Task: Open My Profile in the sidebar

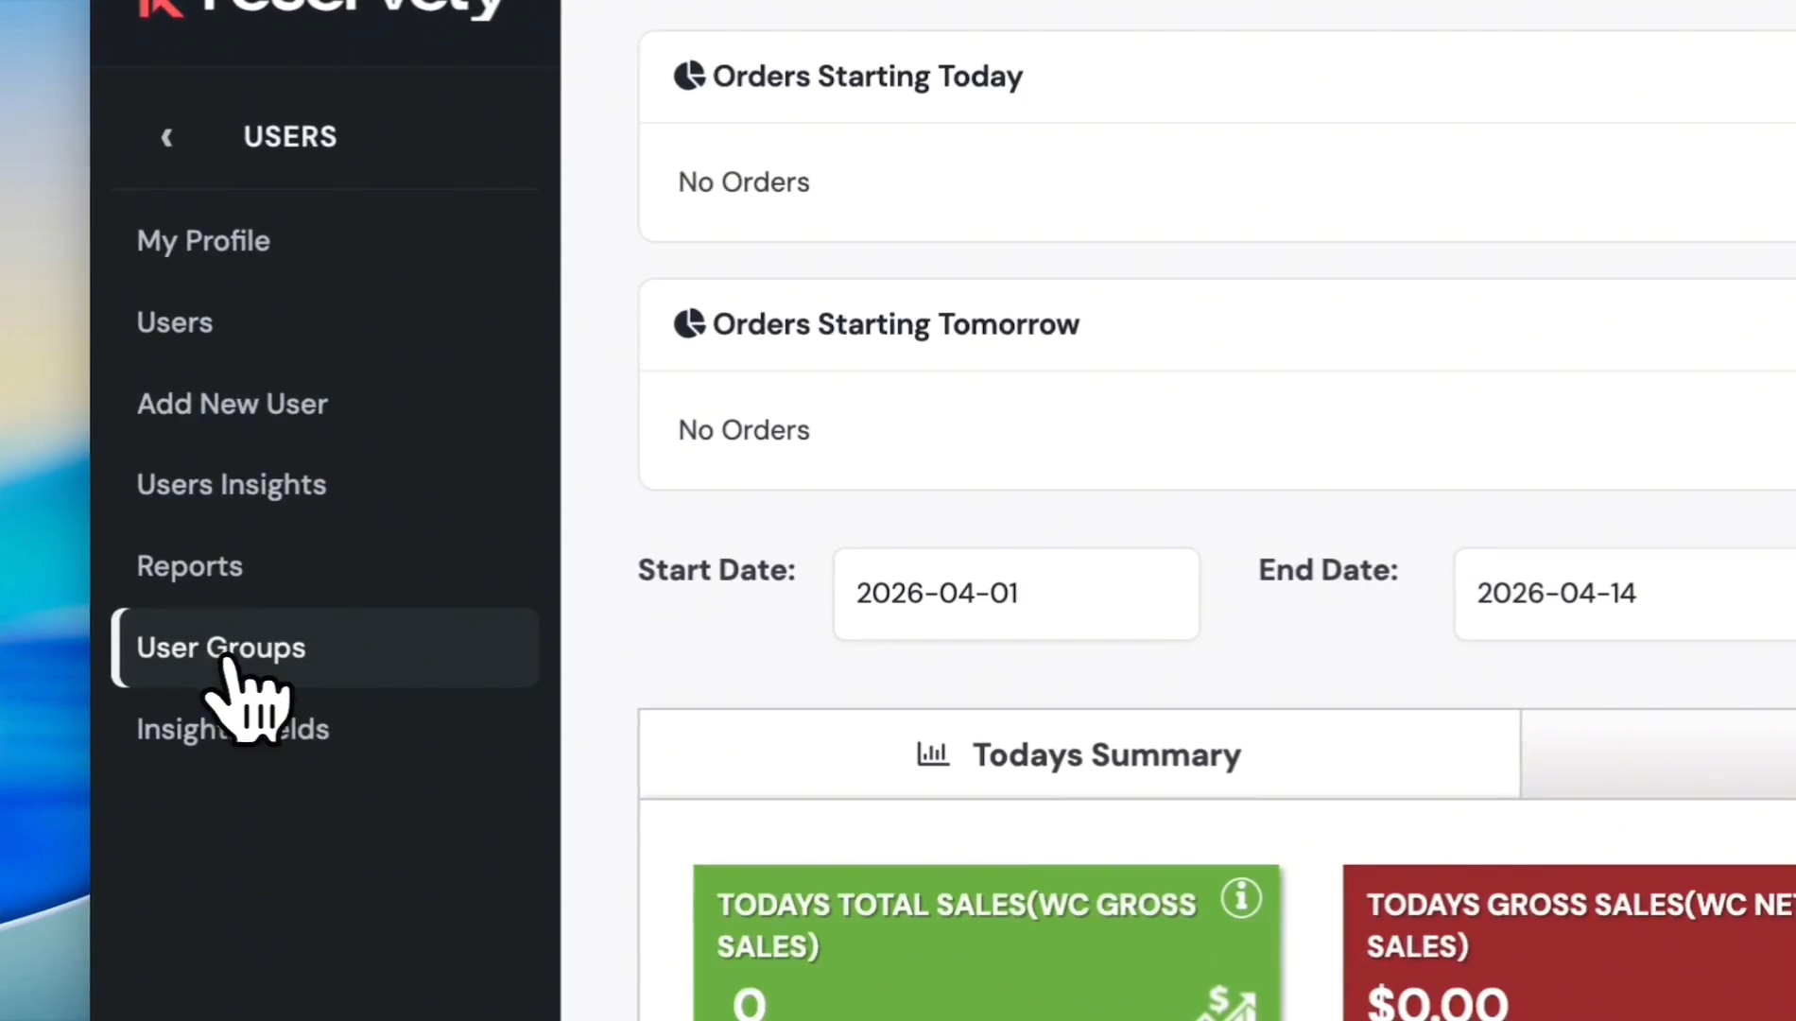Action: click(203, 241)
